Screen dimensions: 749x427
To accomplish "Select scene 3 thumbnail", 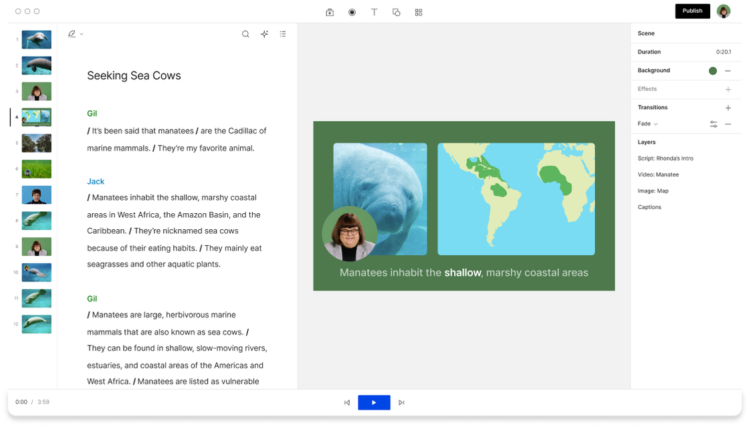I will 37,91.
